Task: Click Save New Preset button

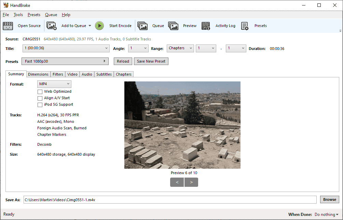Action: coord(151,61)
